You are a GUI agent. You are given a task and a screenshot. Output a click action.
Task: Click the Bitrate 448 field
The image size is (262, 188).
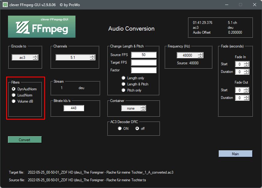[74, 108]
